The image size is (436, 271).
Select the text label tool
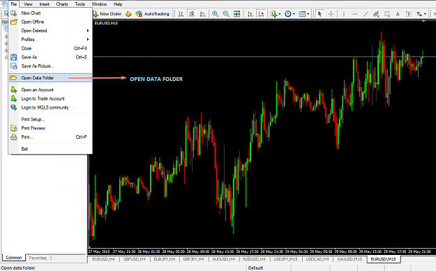pyautogui.click(x=408, y=14)
